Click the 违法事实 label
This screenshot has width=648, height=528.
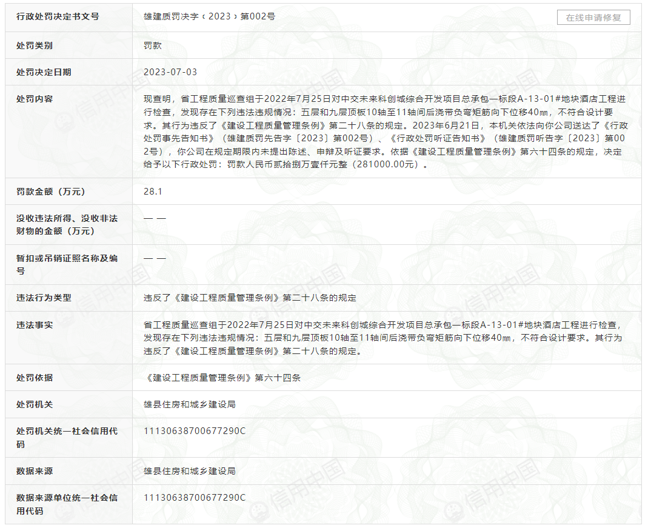tap(35, 325)
